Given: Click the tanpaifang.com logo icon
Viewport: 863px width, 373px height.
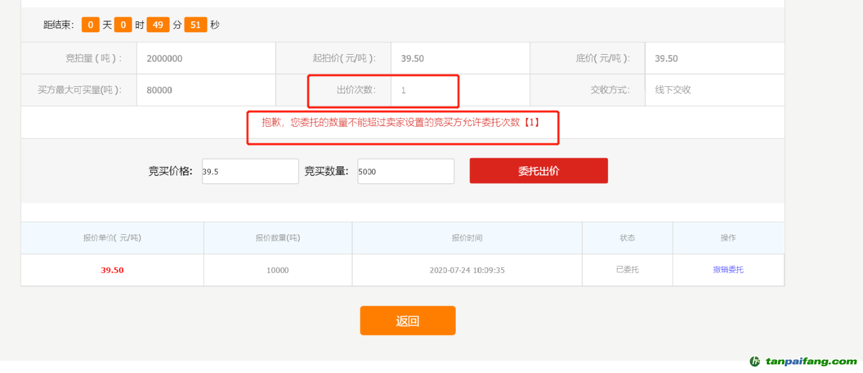Looking at the screenshot, I should tap(755, 361).
